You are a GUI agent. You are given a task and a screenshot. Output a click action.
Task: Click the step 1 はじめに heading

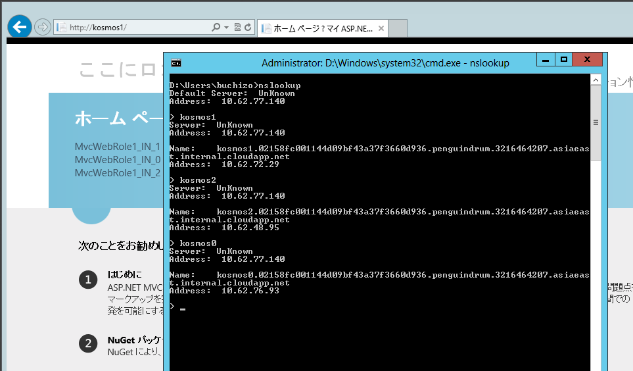125,274
